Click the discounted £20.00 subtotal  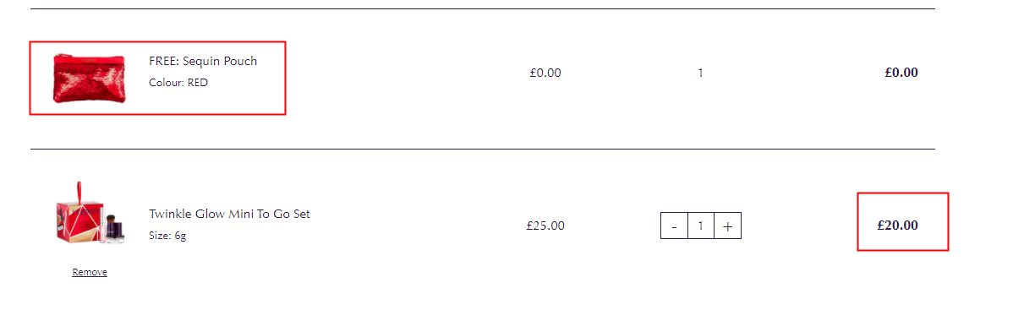pyautogui.click(x=897, y=226)
